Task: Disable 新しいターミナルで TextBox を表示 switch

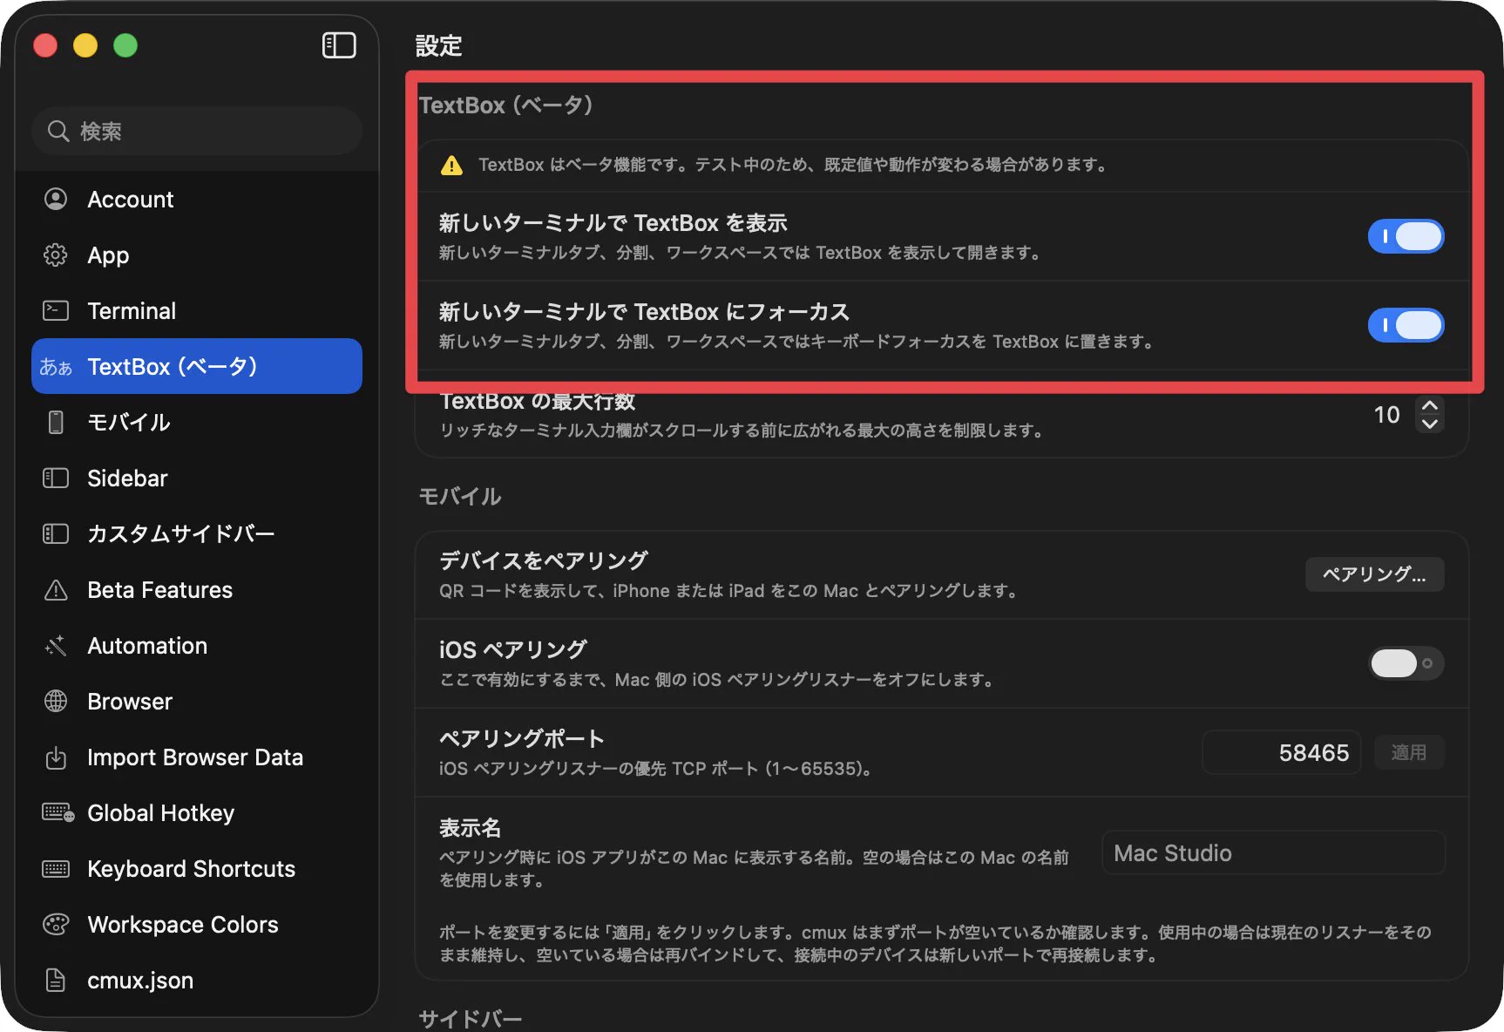Action: click(1406, 236)
